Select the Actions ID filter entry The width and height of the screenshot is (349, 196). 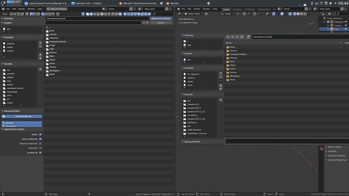pyautogui.click(x=22, y=123)
